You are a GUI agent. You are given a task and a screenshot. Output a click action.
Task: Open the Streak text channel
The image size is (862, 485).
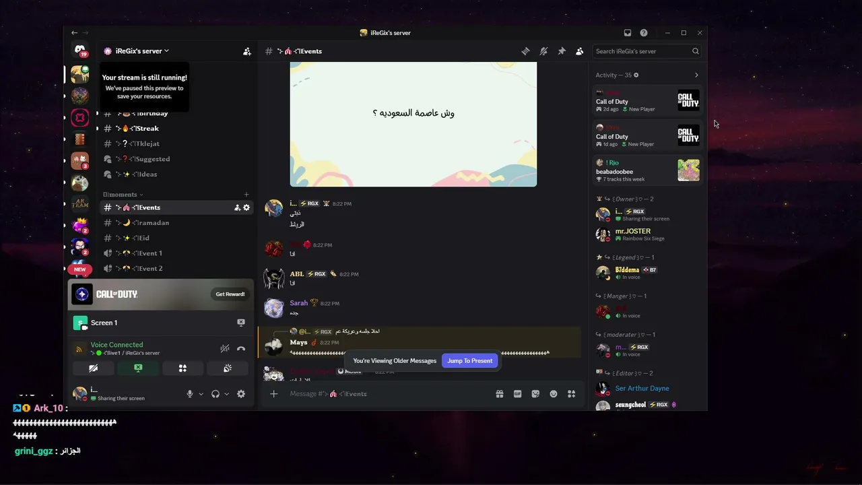click(176, 128)
